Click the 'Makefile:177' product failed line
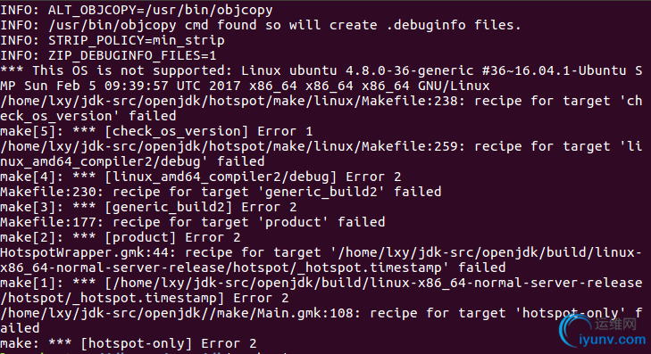Image resolution: width=651 pixels, height=354 pixels. tap(193, 222)
